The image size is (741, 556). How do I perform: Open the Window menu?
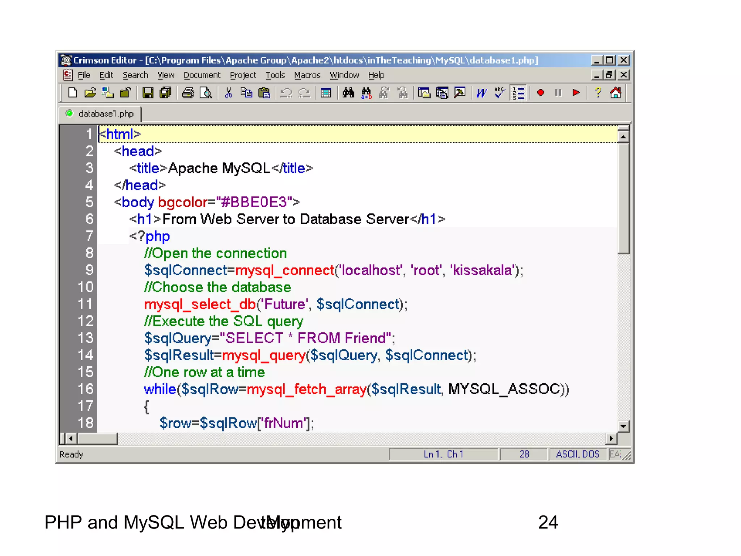(x=344, y=75)
